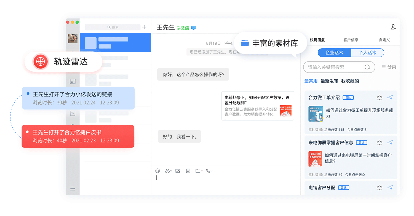Switch to the 客户信息 tab
This screenshot has height=216, width=414.
pos(351,40)
